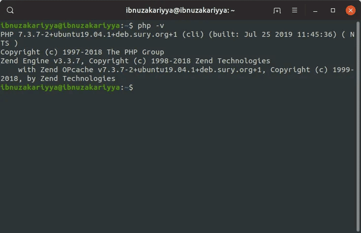
Task: Click the last green prompt line
Action: [x=67, y=87]
